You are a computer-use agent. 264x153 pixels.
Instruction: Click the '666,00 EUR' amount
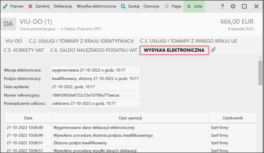coord(237,22)
